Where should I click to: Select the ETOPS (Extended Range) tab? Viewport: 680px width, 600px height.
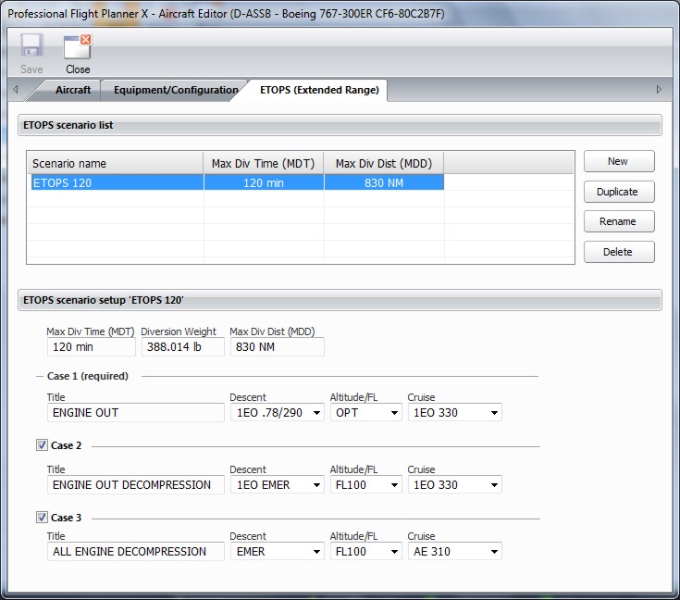click(x=319, y=90)
